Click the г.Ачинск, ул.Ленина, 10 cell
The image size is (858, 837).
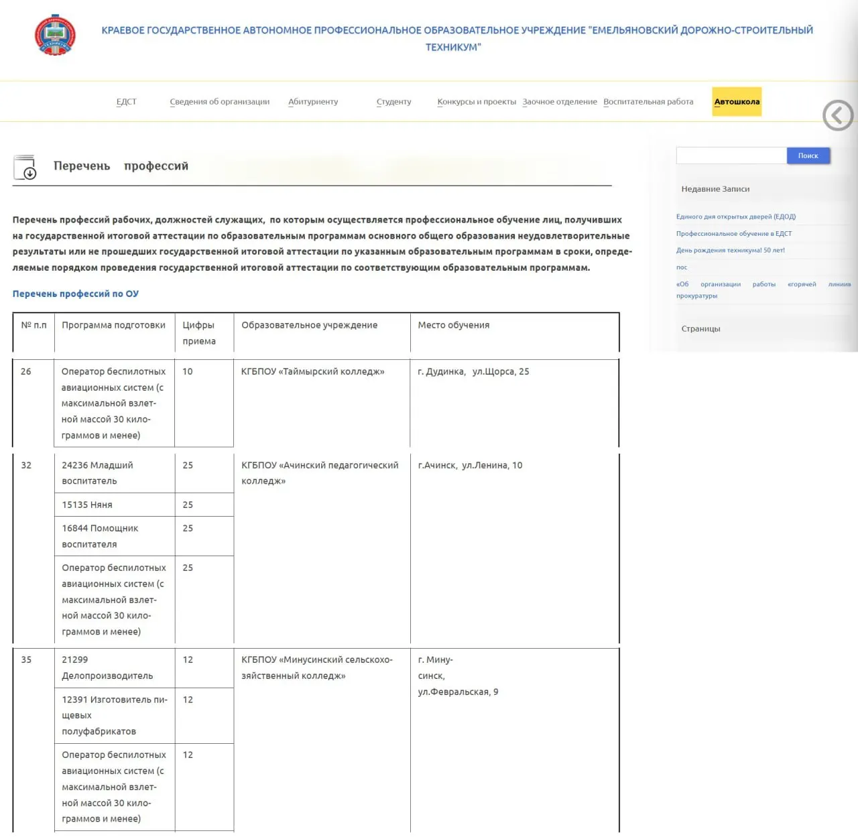click(514, 548)
